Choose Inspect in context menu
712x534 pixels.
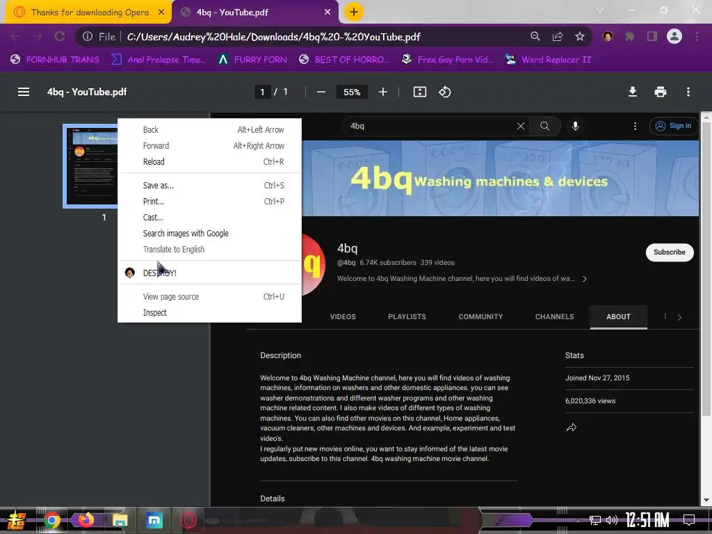[209, 312]
